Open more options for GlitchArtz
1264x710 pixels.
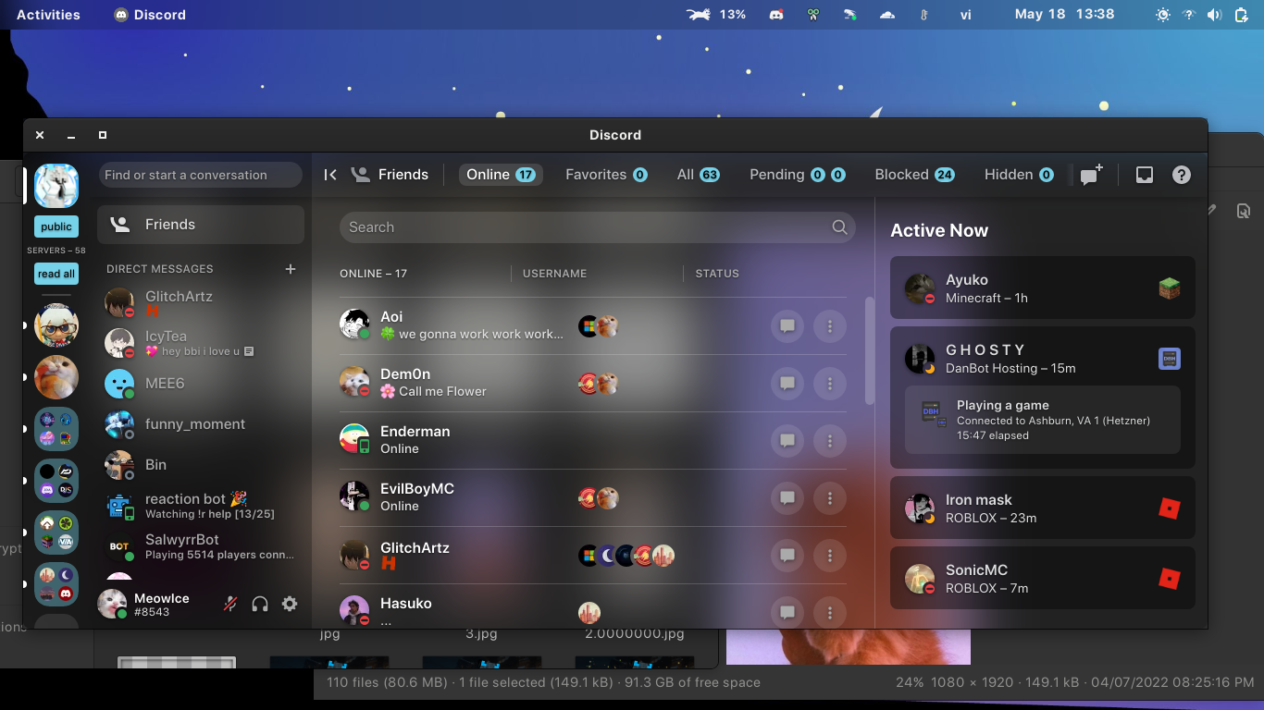coord(830,556)
